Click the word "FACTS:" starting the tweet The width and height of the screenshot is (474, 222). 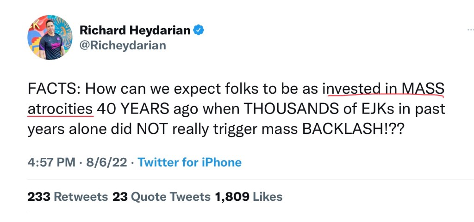click(54, 88)
